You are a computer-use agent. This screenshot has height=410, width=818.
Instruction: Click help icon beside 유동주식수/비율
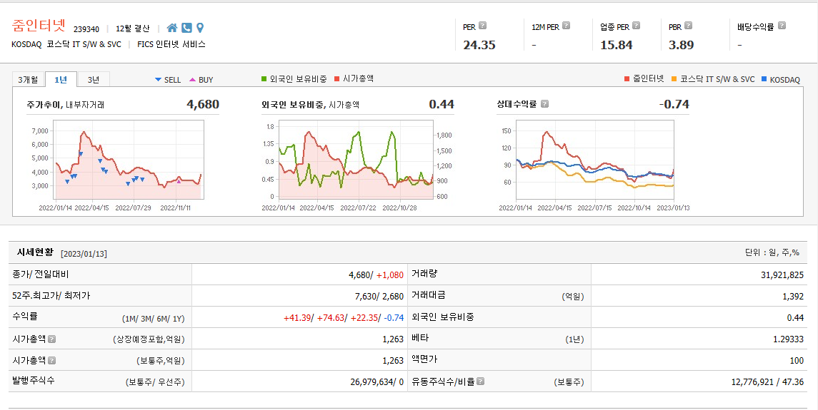pyautogui.click(x=481, y=381)
